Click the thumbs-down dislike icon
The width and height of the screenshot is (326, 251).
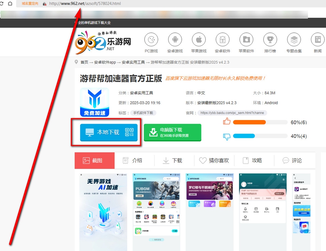(x=227, y=137)
